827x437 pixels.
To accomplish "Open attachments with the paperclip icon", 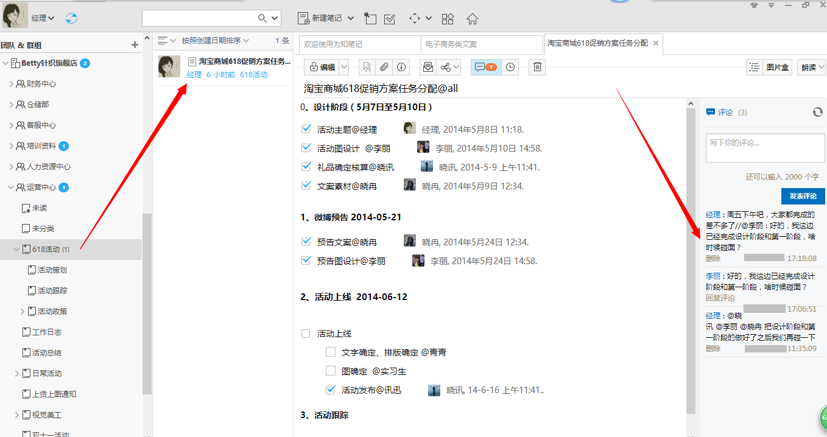I will coord(384,67).
